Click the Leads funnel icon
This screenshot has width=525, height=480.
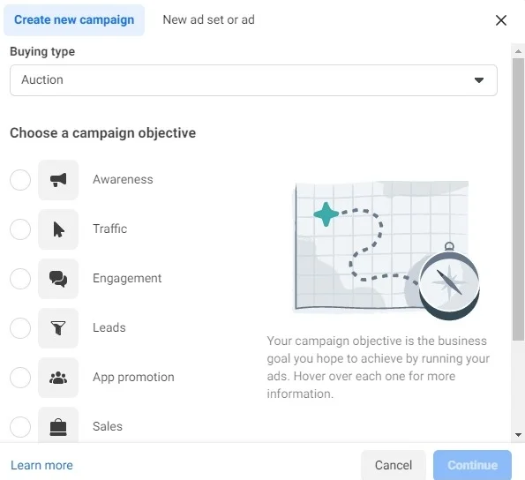click(58, 328)
